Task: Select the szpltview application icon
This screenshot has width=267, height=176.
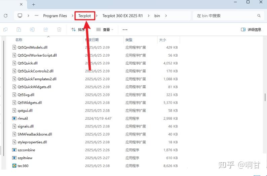Action: [14, 158]
